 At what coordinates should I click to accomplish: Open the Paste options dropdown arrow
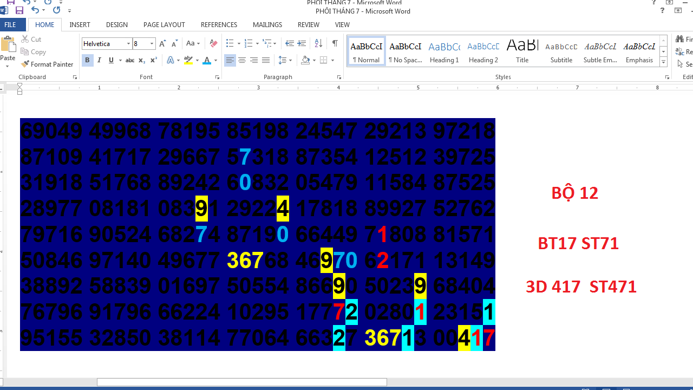(8, 67)
